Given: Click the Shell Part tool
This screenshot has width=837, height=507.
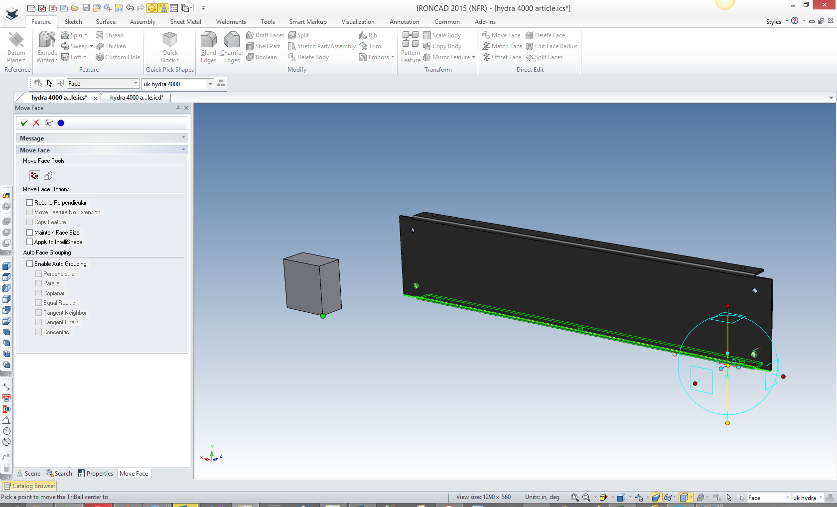Looking at the screenshot, I should pos(263,46).
